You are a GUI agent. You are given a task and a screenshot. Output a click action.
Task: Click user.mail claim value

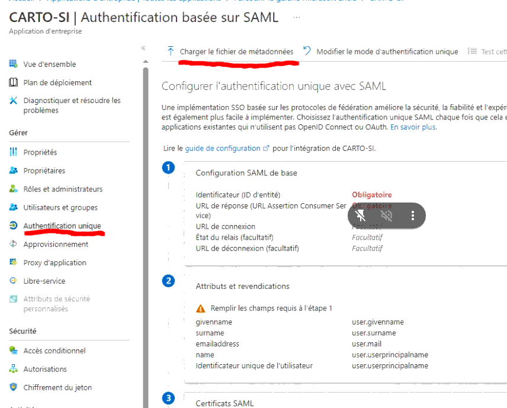(367, 343)
